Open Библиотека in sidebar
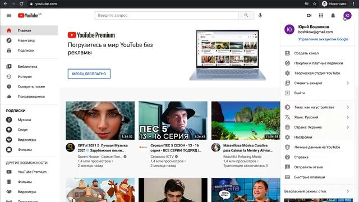Viewport: 359px width, 202px height. 29,67
